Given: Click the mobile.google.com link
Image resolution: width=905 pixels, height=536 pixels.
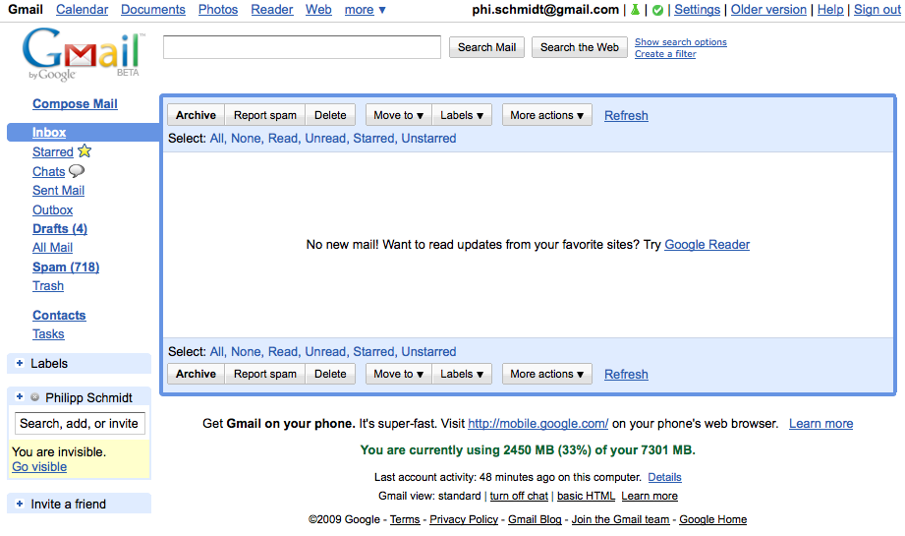Looking at the screenshot, I should [537, 424].
